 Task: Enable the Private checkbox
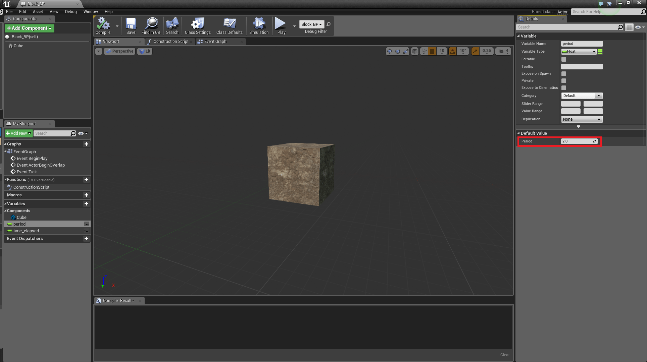563,80
